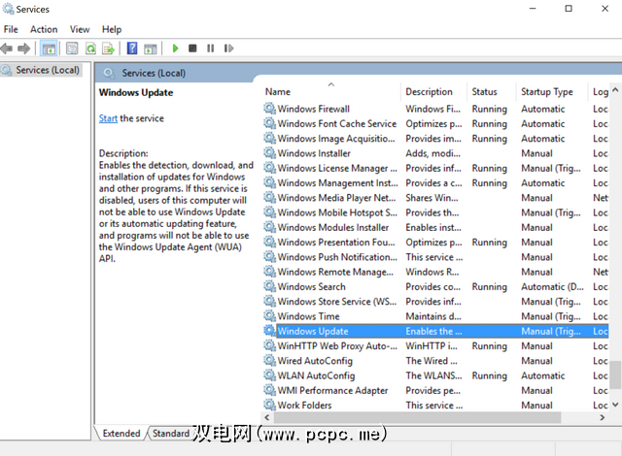Click the Export List toolbar icon
Image resolution: width=622 pixels, height=456 pixels.
click(108, 49)
